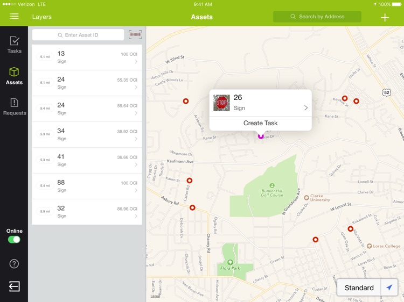Click the Create Task button
The width and height of the screenshot is (404, 302).
click(261, 123)
